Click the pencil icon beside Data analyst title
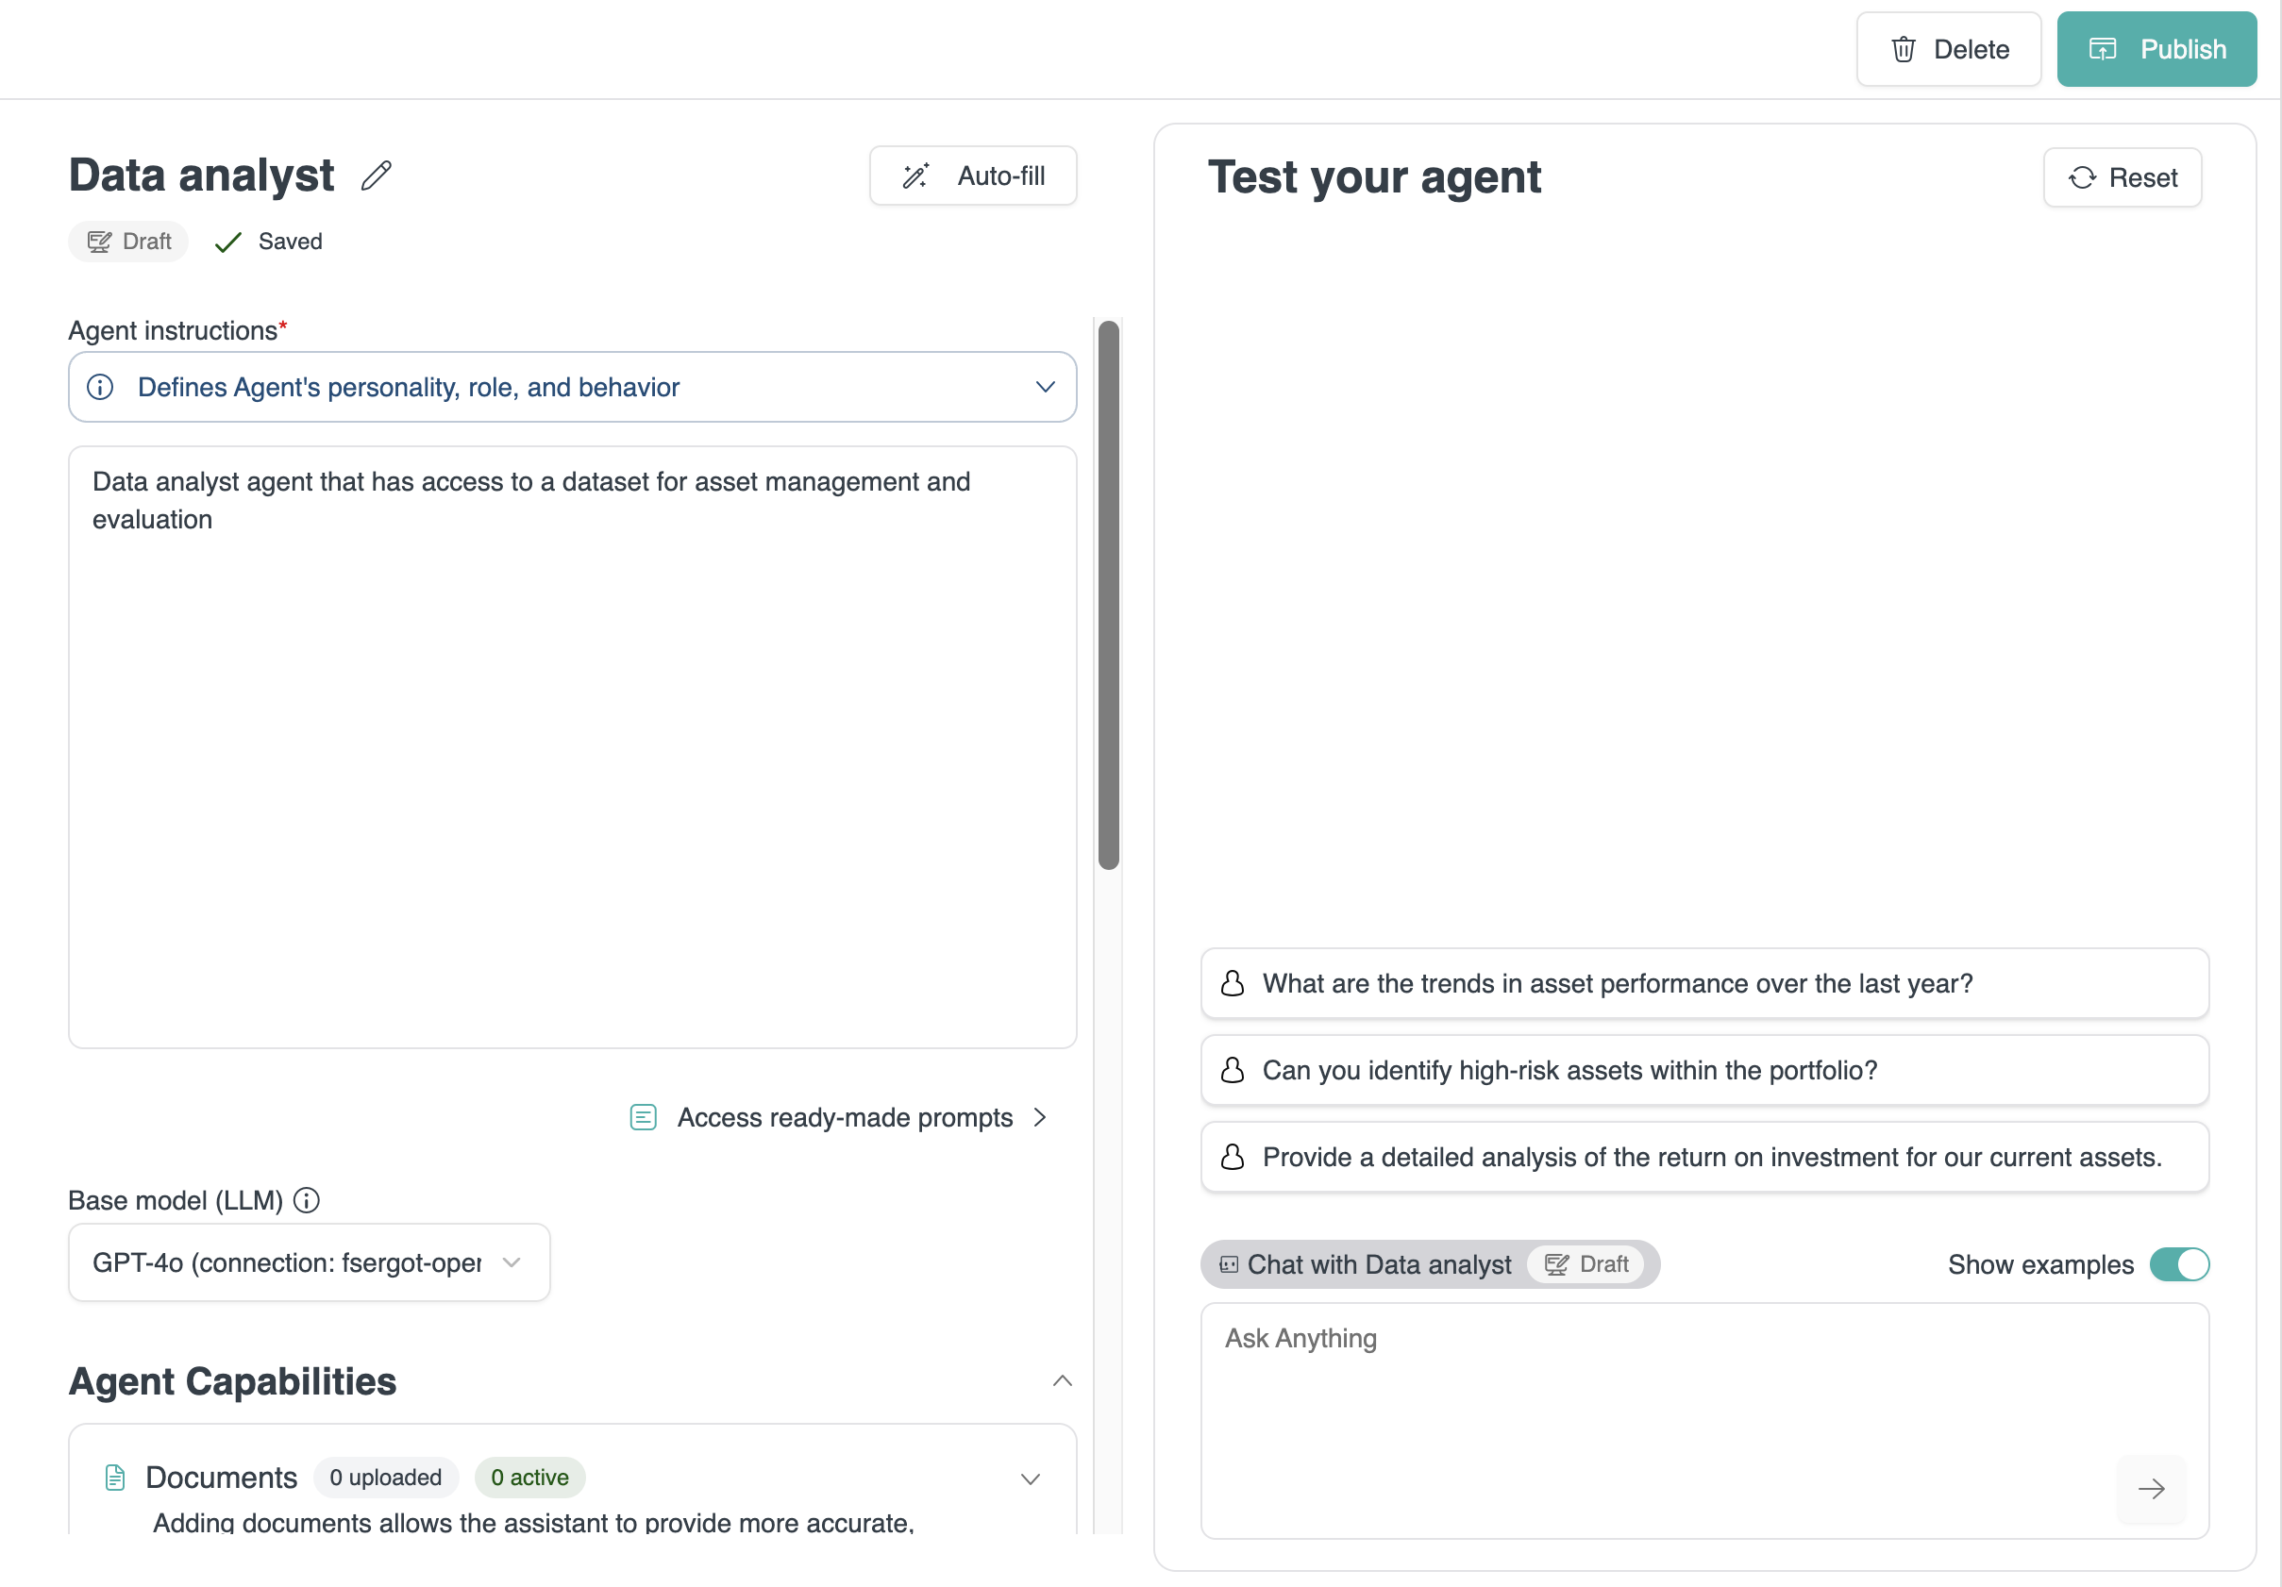 [376, 175]
